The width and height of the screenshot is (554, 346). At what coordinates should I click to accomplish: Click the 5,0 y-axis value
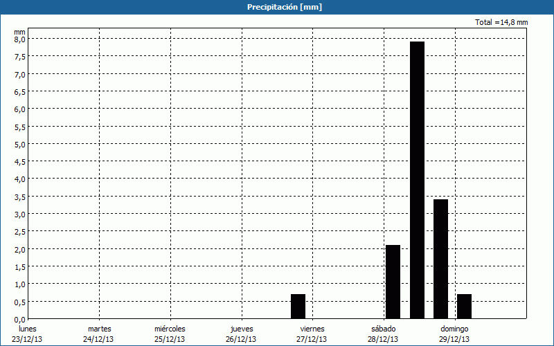[20, 145]
